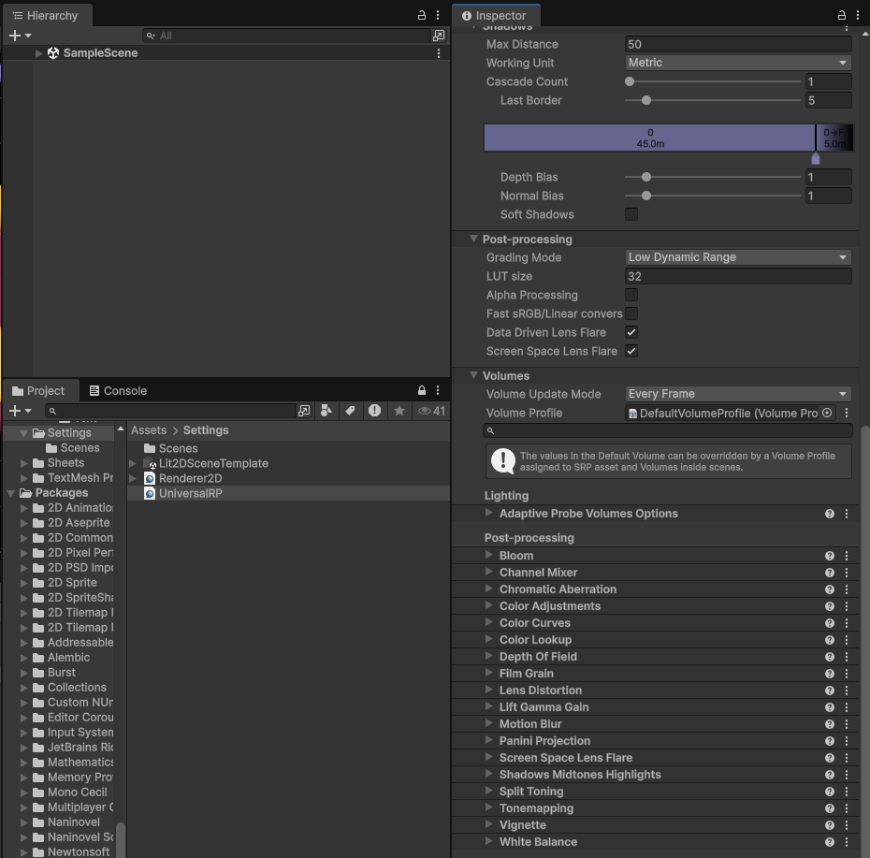
Task: Select the Renderer2D asset
Action: (190, 478)
